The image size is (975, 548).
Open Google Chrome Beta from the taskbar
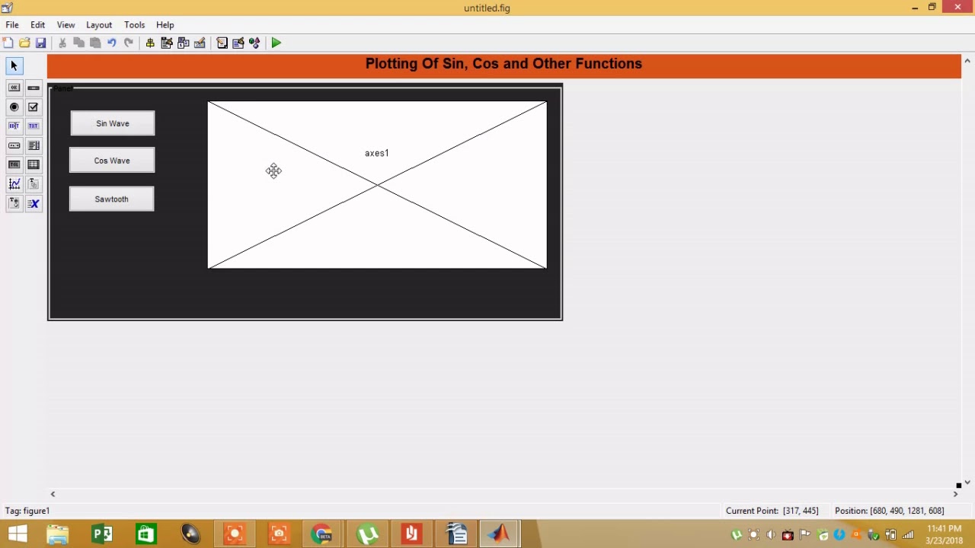(x=323, y=534)
